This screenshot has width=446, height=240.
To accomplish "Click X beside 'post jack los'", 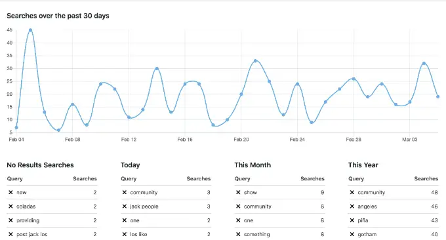I will pos(10,234).
